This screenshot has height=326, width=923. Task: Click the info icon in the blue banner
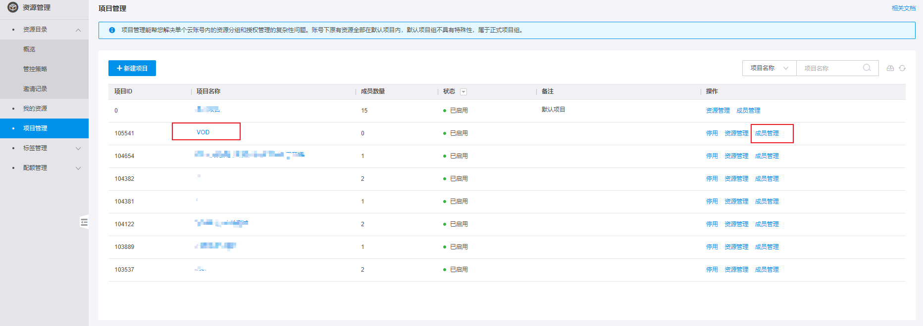point(112,30)
